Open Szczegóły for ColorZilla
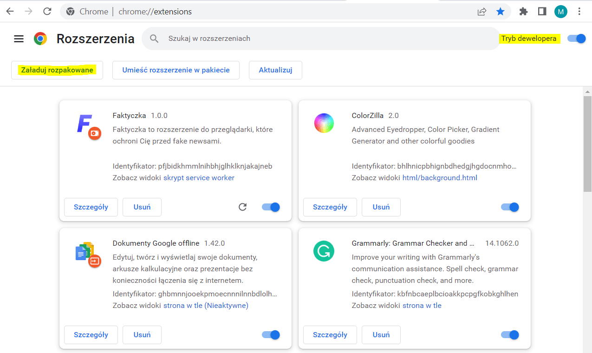The width and height of the screenshot is (592, 353). 330,207
